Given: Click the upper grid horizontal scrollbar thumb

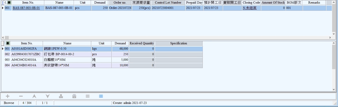Looking at the screenshot, I should (7, 37).
